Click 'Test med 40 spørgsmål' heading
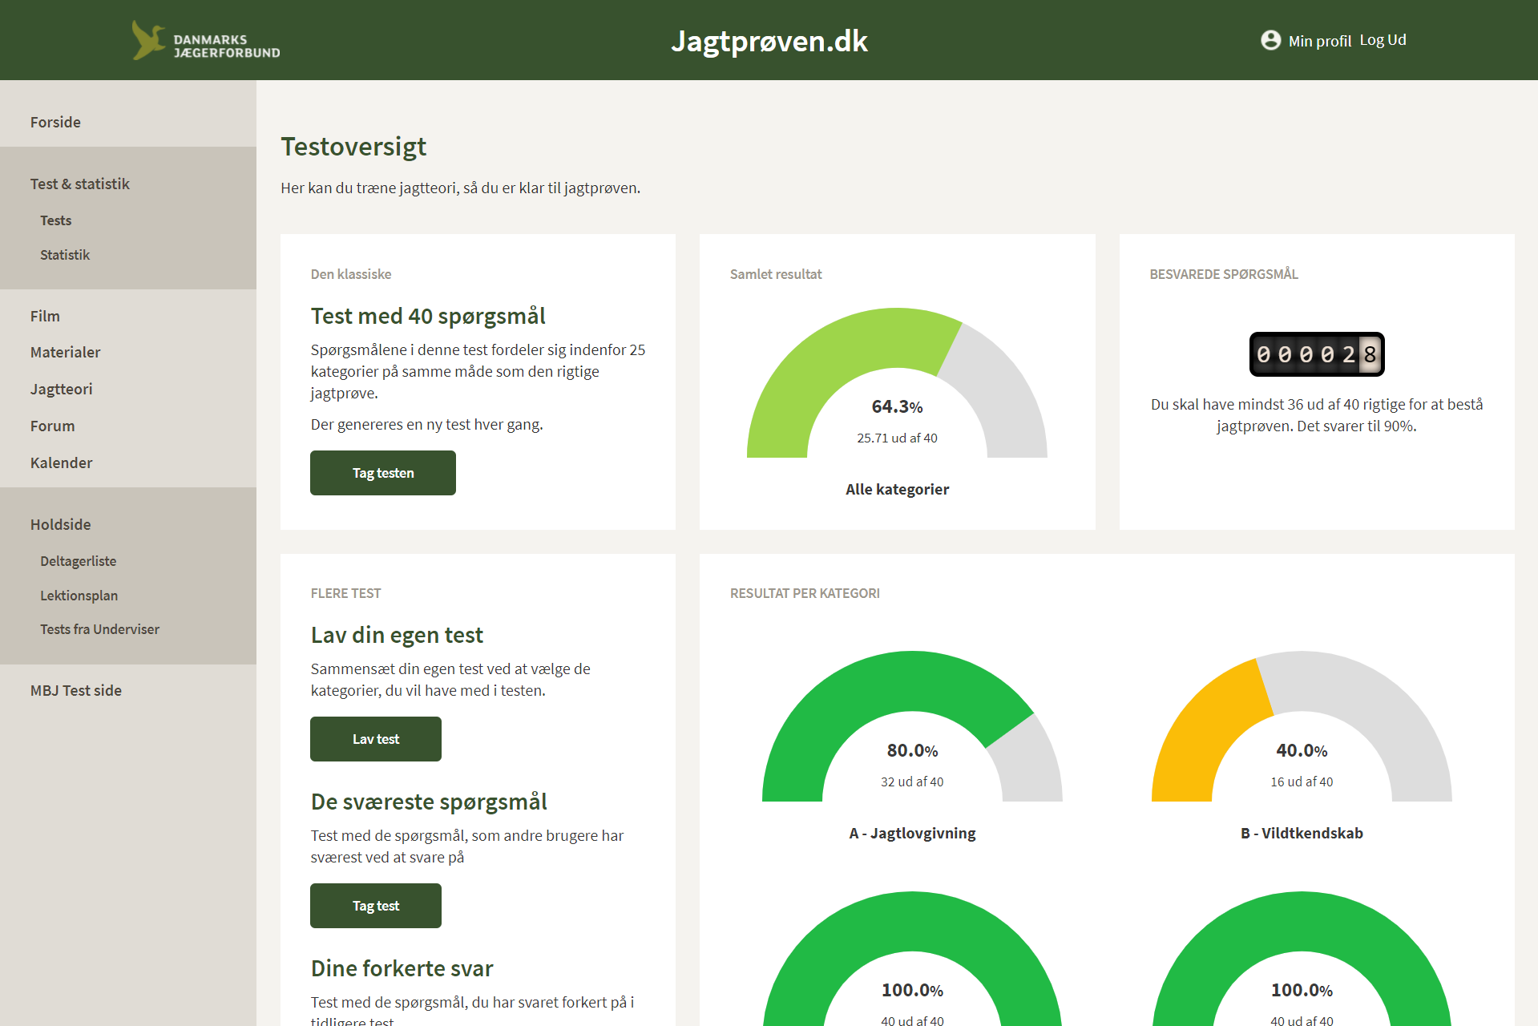The image size is (1538, 1026). point(428,316)
